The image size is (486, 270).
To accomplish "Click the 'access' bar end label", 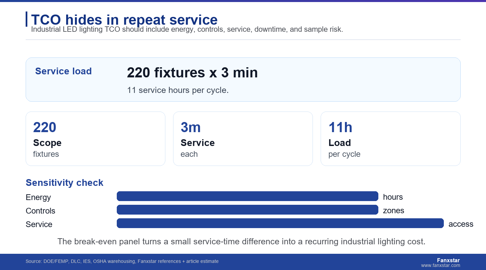I will (461, 224).
